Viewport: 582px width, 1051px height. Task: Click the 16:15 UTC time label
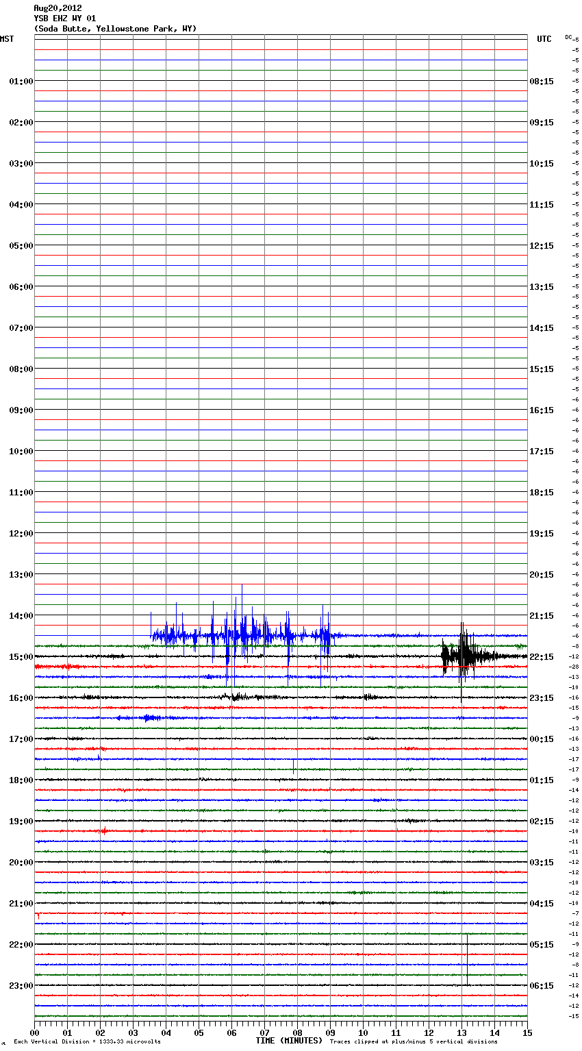click(542, 410)
